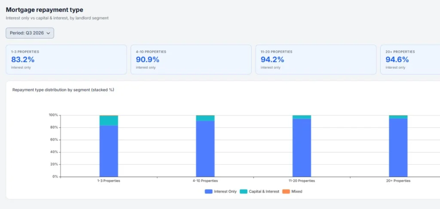This screenshot has width=440, height=209.
Task: Click the chevron in the Period selector
Action: pyautogui.click(x=48, y=33)
